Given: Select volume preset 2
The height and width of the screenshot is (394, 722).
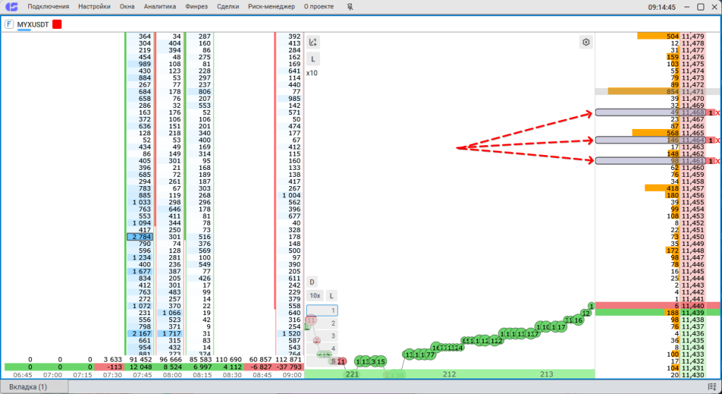Looking at the screenshot, I should point(322,323).
